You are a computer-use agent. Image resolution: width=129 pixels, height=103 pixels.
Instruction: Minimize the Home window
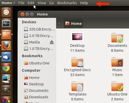(x=27, y=14)
